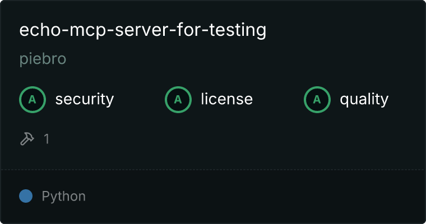This screenshot has height=224, width=426.
Task: Click the security grade A badge
Action: [x=33, y=100]
